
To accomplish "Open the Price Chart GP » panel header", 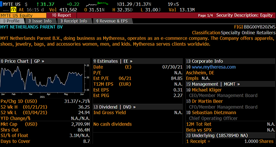I will tap(45, 61).
